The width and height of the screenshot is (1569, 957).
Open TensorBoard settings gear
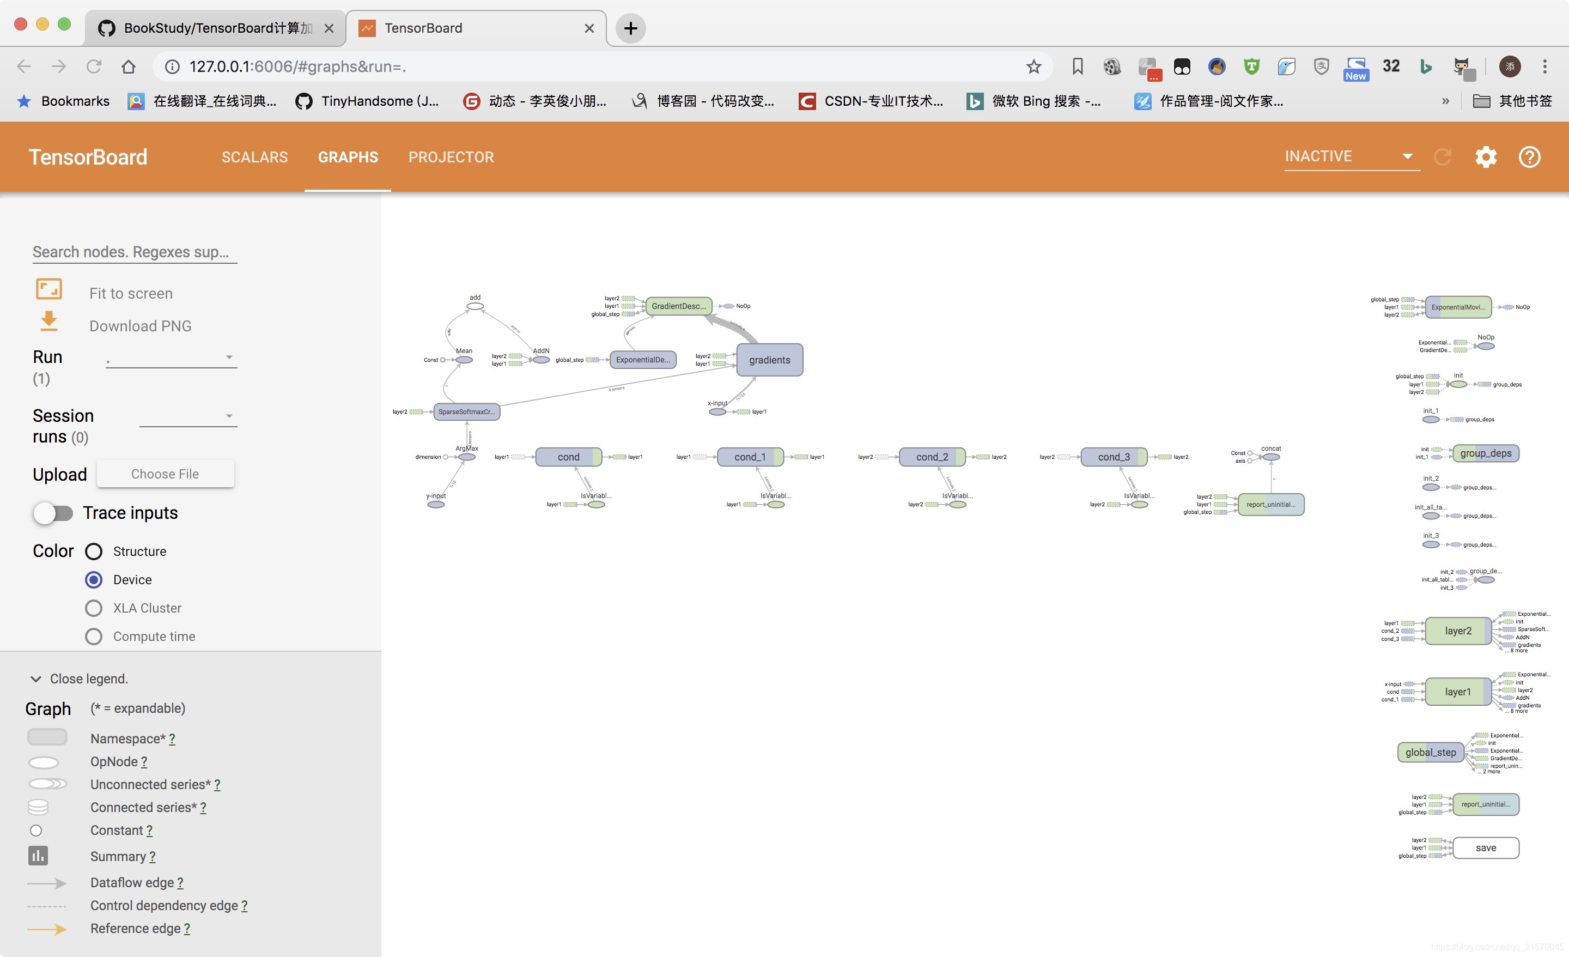(1486, 157)
